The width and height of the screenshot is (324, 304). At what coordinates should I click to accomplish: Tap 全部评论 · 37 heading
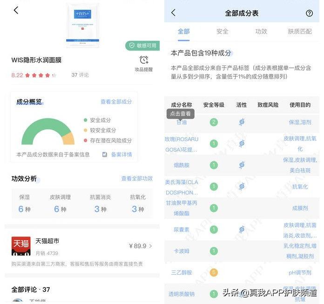coord(31,289)
